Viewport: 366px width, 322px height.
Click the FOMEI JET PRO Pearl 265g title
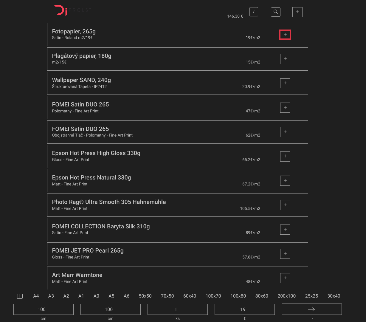click(x=88, y=251)
